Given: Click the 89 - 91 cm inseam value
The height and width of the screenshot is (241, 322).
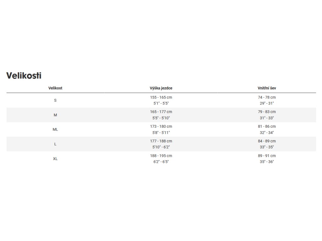Looking at the screenshot, I should coord(267,156).
